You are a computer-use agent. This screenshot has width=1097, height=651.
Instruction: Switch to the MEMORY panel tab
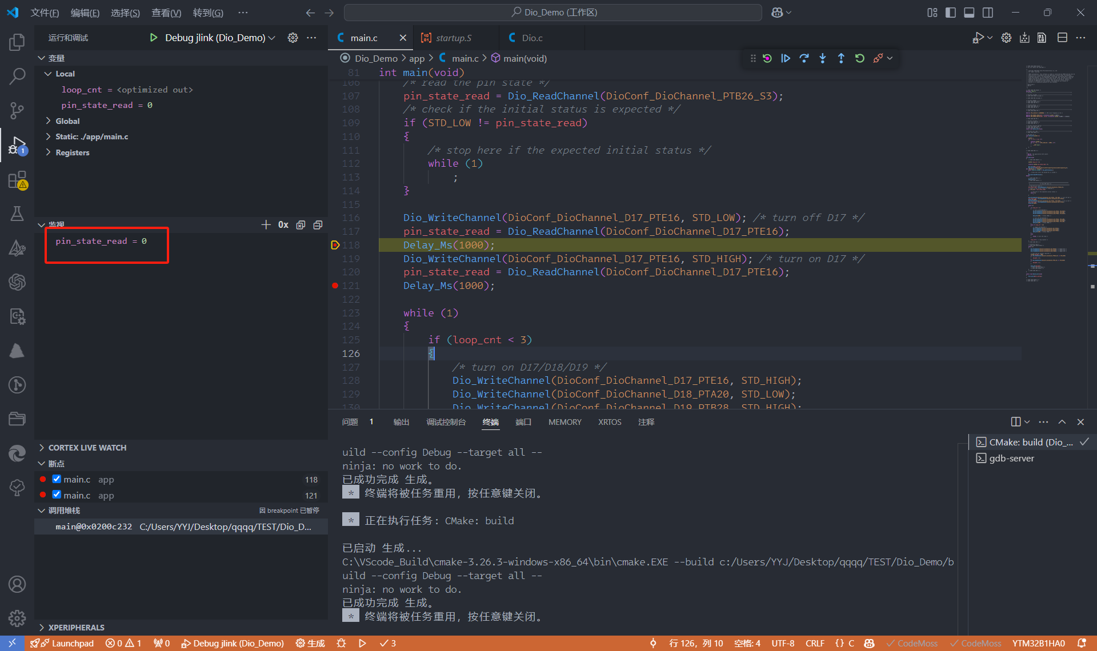tap(564, 422)
